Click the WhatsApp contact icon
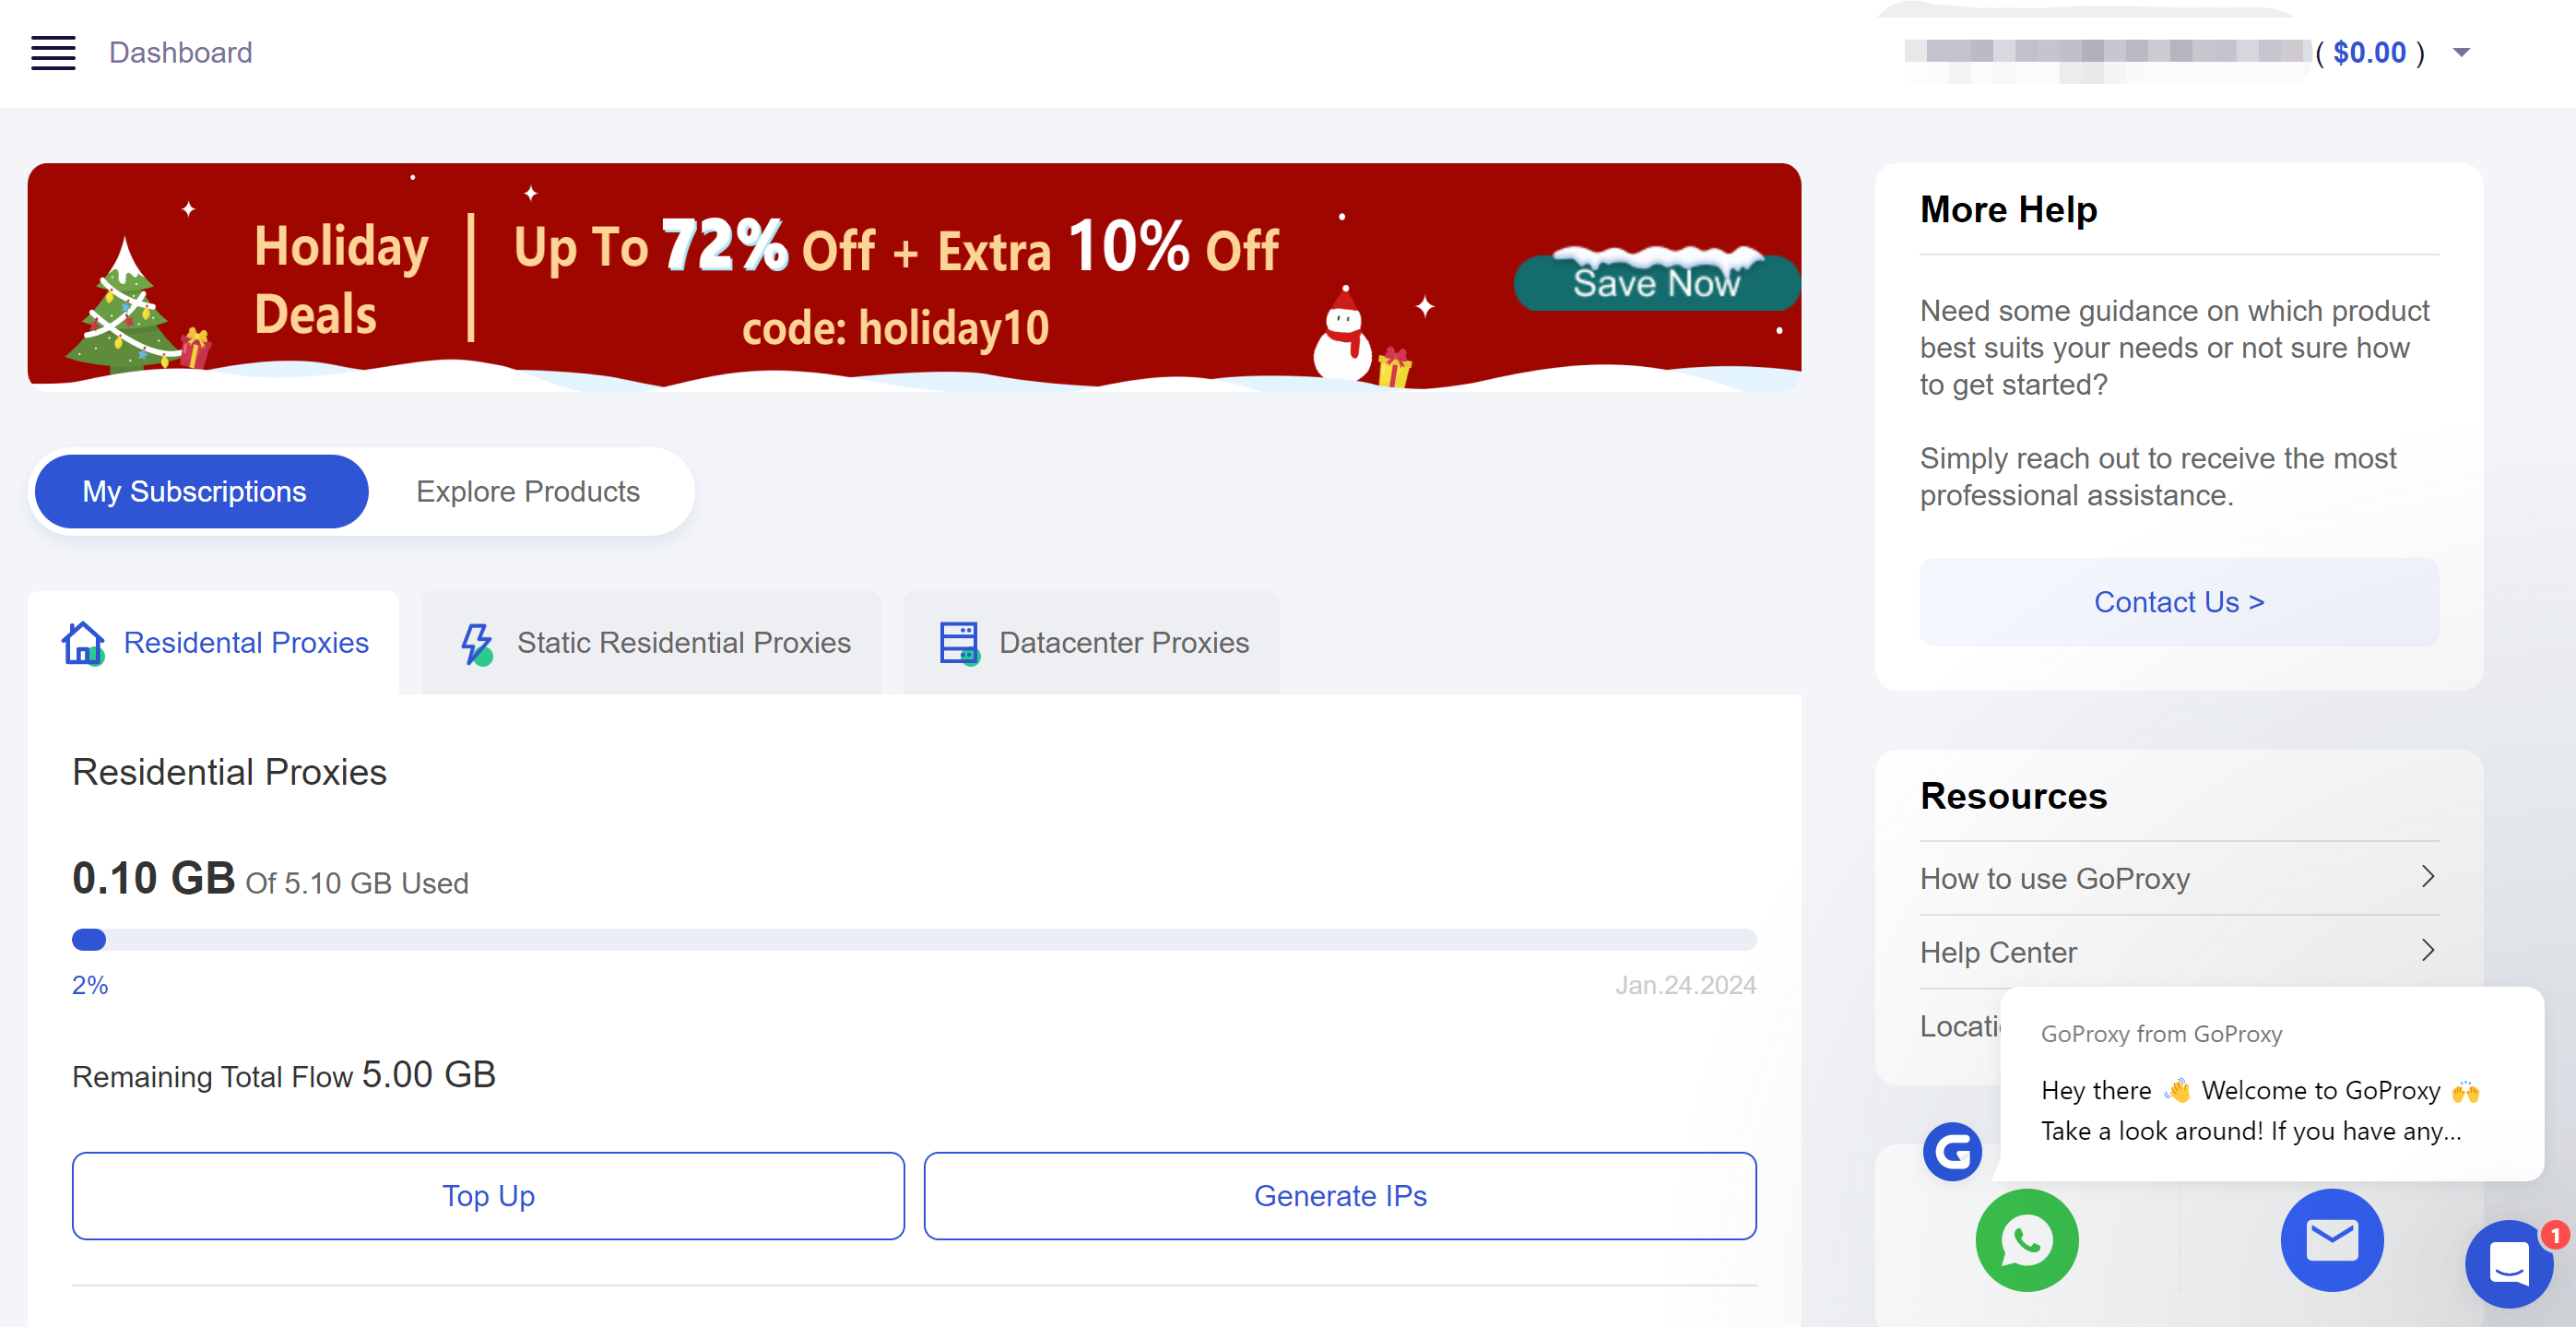Screen dimensions: 2576x1327 click(2026, 1239)
